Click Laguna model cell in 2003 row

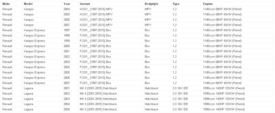click(x=29, y=99)
